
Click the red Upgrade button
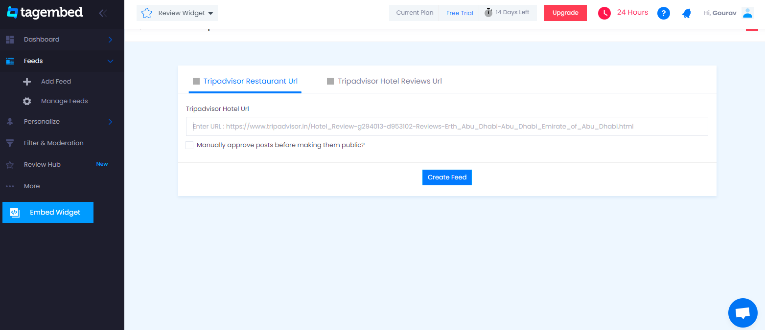pyautogui.click(x=565, y=13)
